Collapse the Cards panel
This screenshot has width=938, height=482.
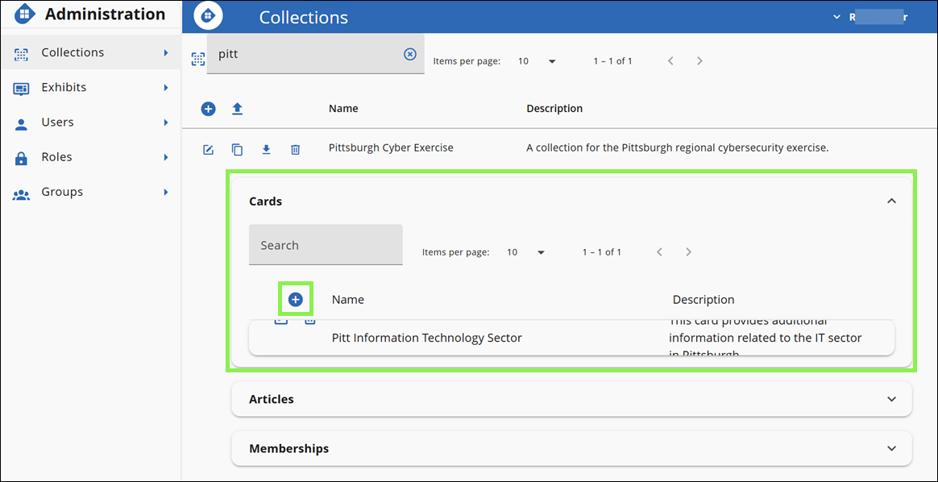(891, 201)
